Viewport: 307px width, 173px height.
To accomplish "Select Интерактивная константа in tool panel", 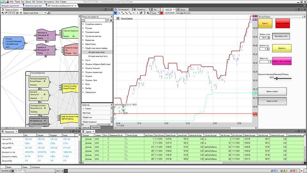I will click(x=98, y=56).
